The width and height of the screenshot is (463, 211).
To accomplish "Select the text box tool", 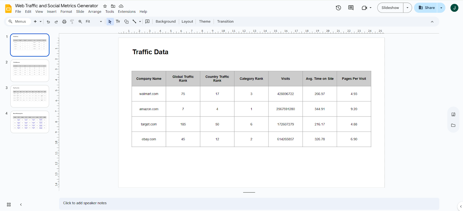I will coord(118,22).
